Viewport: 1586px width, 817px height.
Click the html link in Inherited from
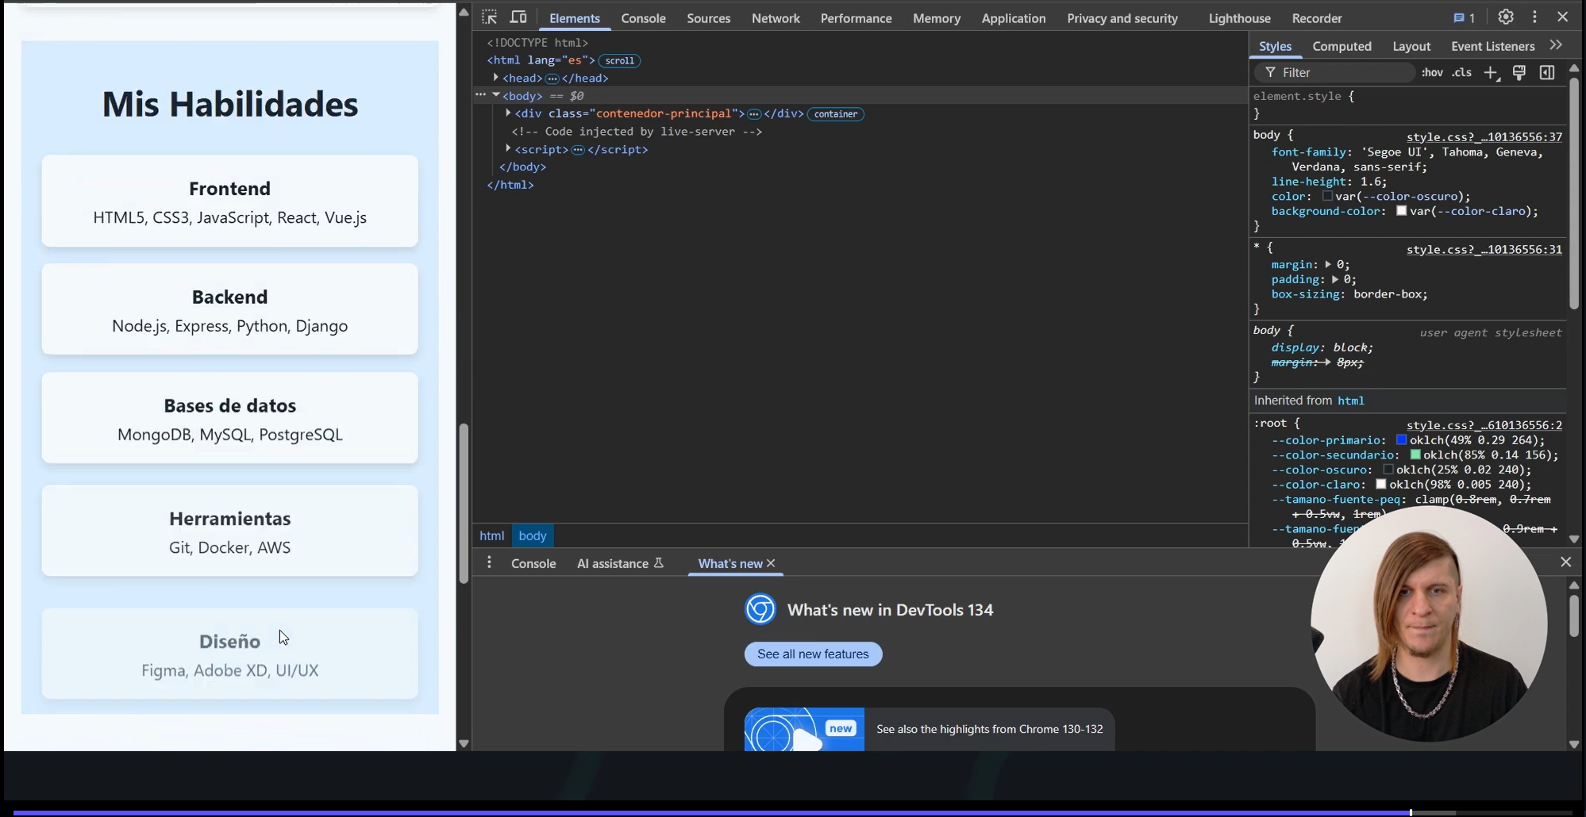point(1350,401)
